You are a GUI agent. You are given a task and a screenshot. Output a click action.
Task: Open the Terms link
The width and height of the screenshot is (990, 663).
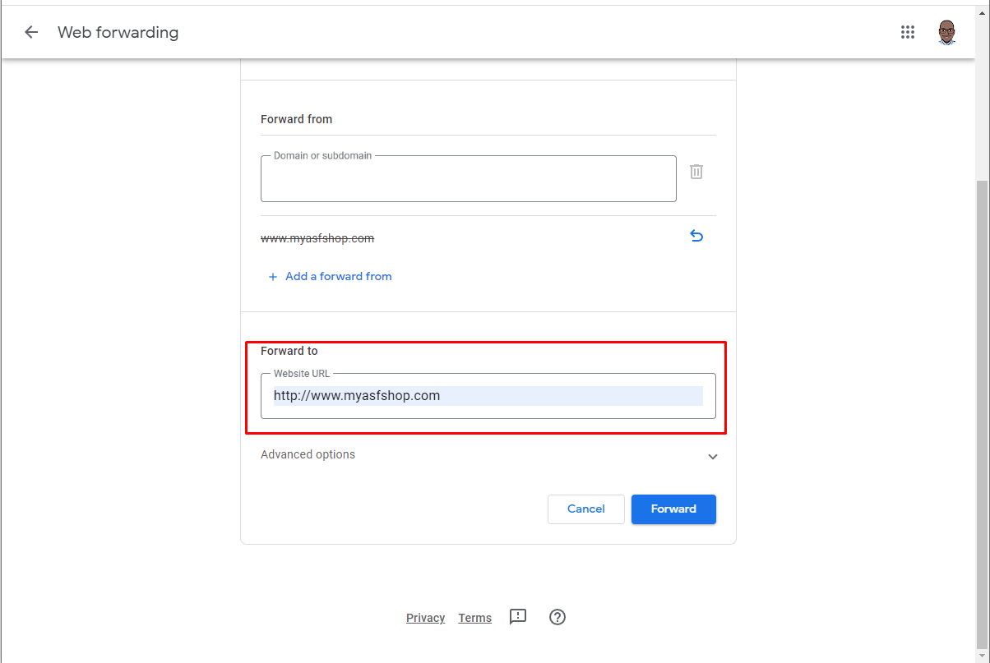(x=475, y=618)
